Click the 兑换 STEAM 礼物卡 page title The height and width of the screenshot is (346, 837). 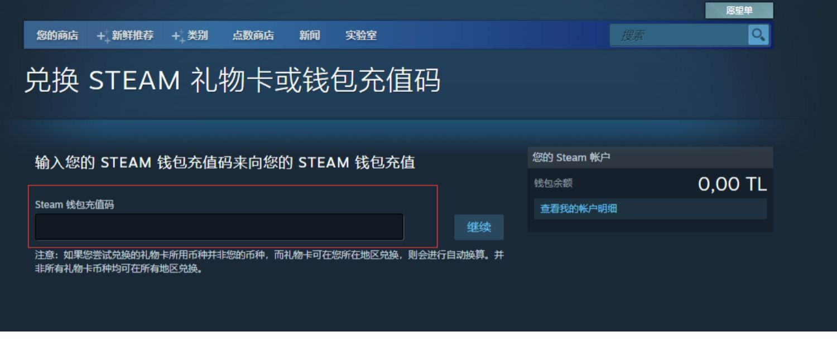232,81
